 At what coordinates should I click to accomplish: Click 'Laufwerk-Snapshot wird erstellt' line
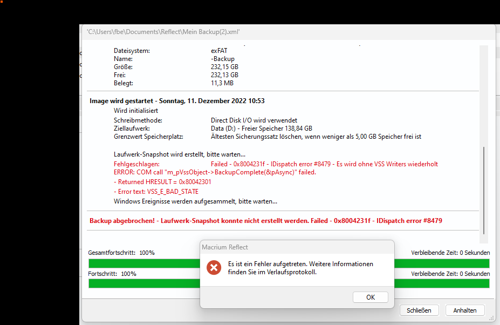pyautogui.click(x=180, y=154)
